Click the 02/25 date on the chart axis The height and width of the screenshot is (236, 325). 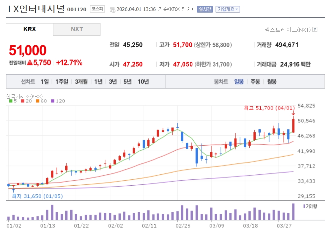[183, 226]
